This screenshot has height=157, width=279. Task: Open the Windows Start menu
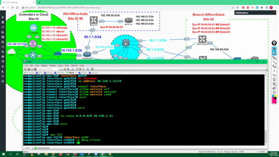pos(3,154)
